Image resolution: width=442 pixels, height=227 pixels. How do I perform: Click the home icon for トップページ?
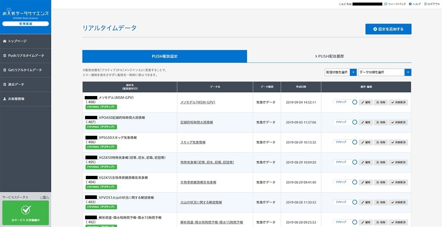click(5, 41)
